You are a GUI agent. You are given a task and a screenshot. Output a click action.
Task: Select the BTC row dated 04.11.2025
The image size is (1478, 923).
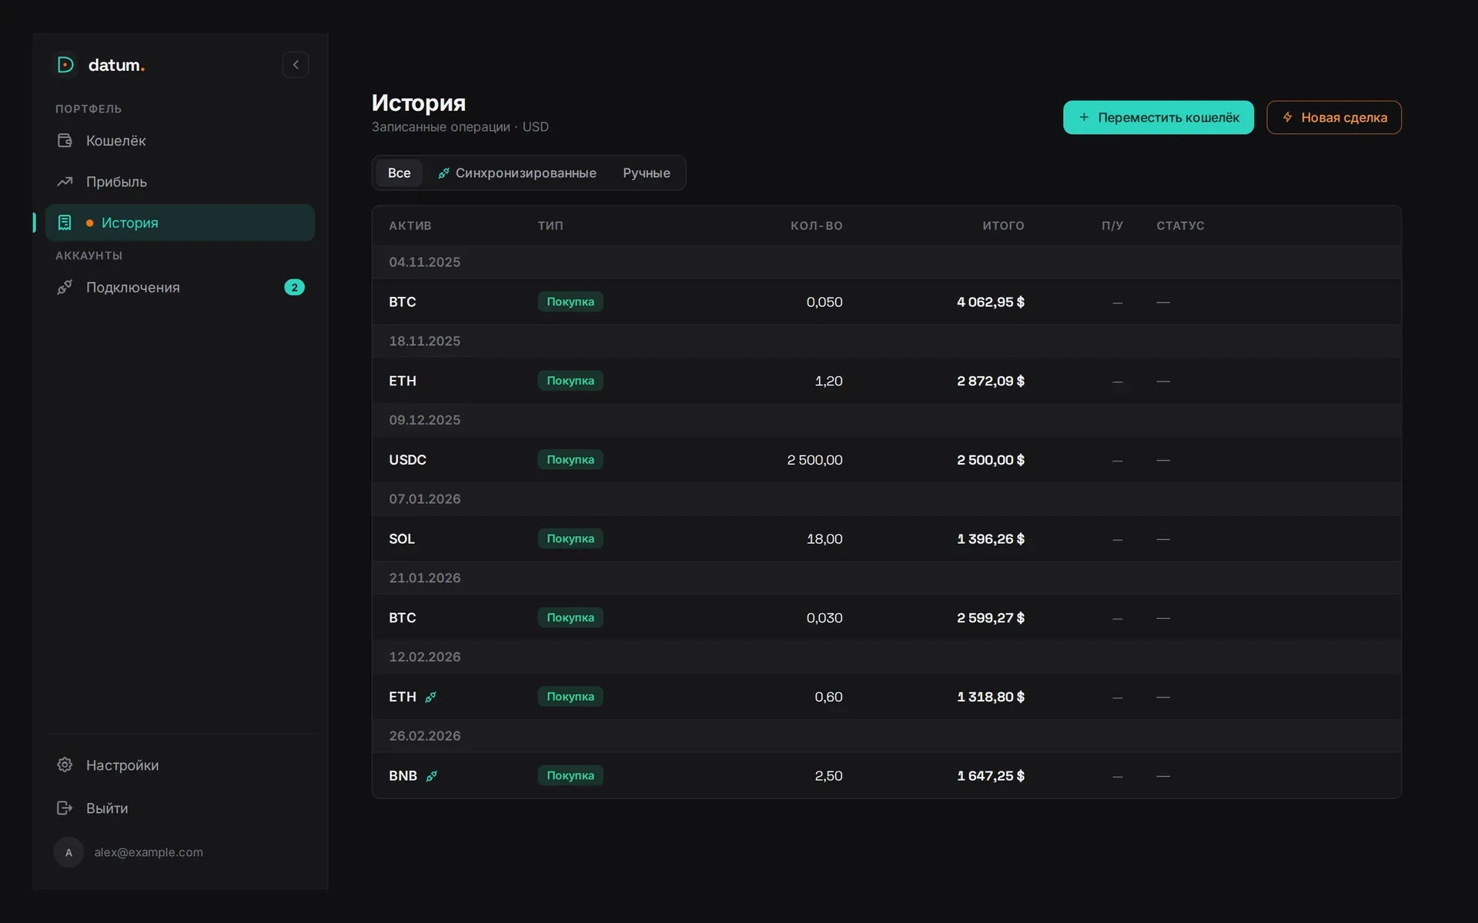click(886, 302)
